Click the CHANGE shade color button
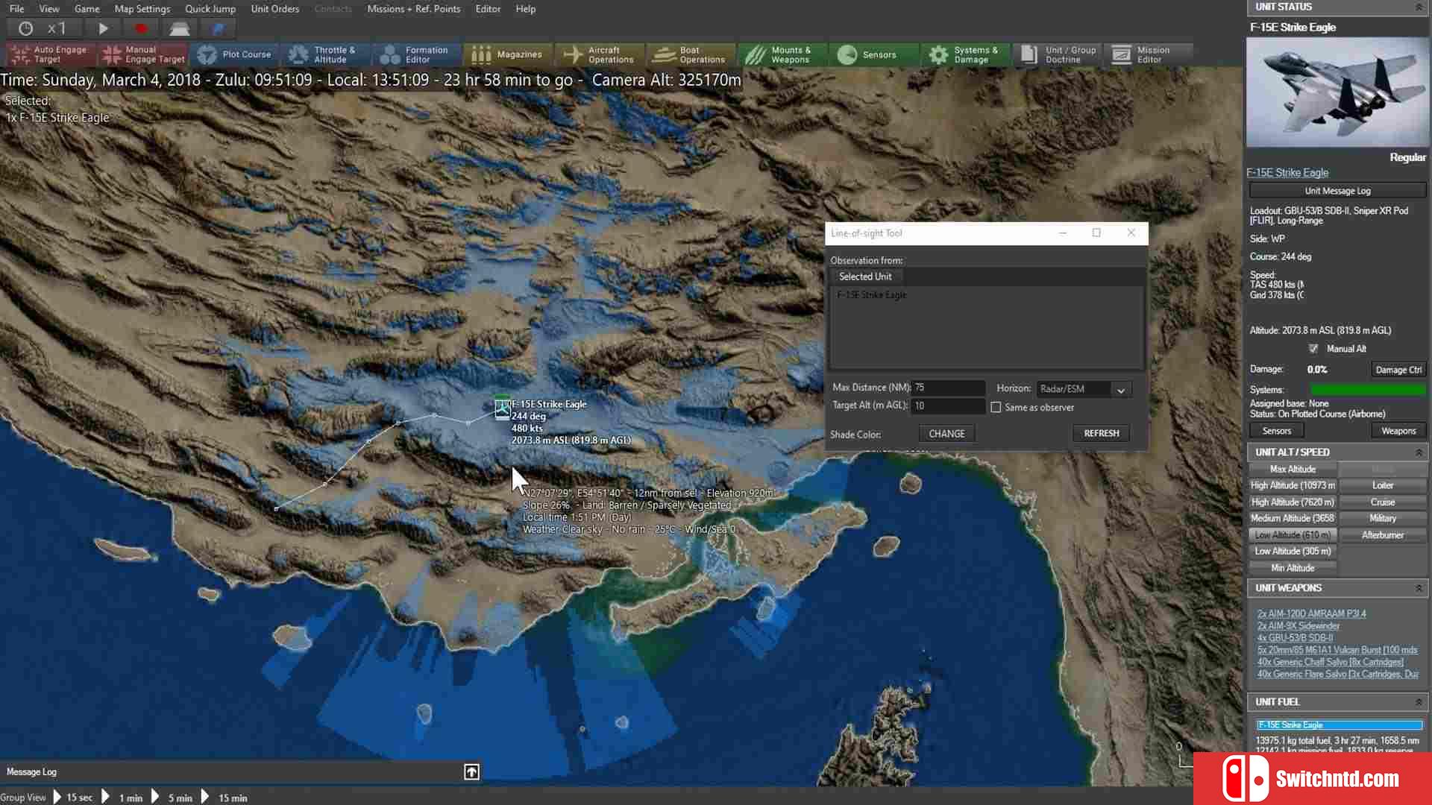The width and height of the screenshot is (1432, 805). point(946,434)
